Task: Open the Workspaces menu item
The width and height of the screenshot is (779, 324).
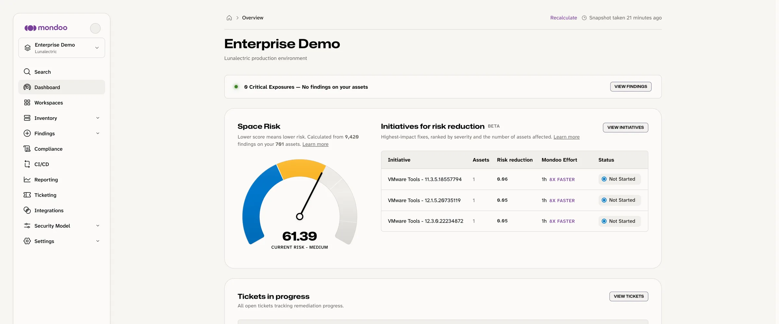Action: [62, 102]
